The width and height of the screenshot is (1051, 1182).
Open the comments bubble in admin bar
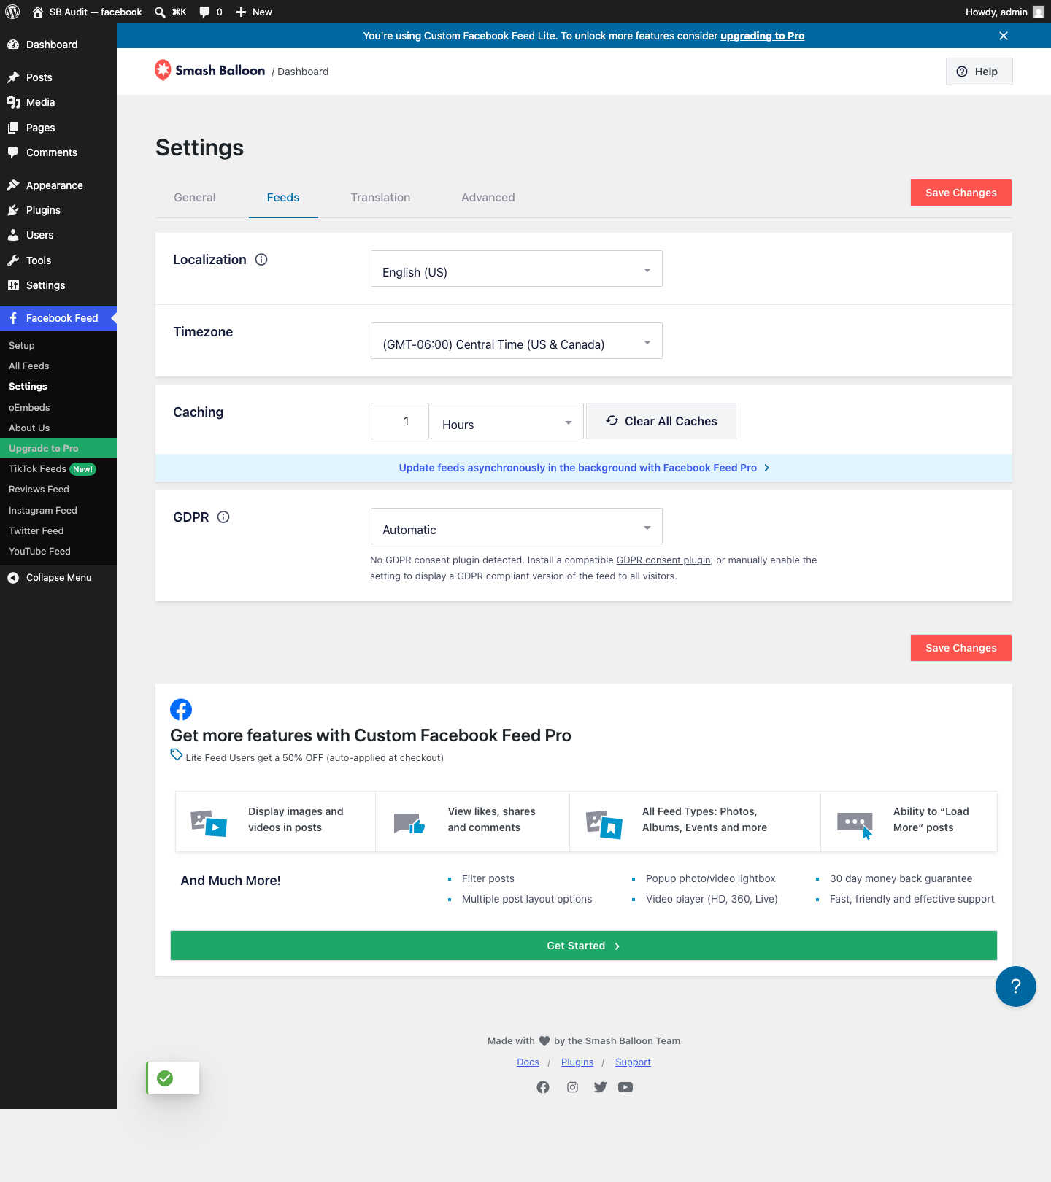pyautogui.click(x=204, y=12)
